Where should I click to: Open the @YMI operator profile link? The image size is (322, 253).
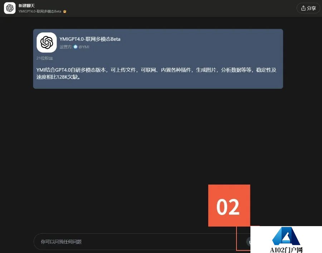(84, 47)
